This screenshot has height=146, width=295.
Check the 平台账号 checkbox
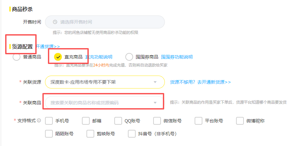click(x=199, y=121)
